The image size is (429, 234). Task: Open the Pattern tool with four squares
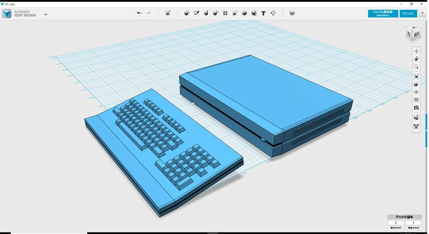pos(225,13)
